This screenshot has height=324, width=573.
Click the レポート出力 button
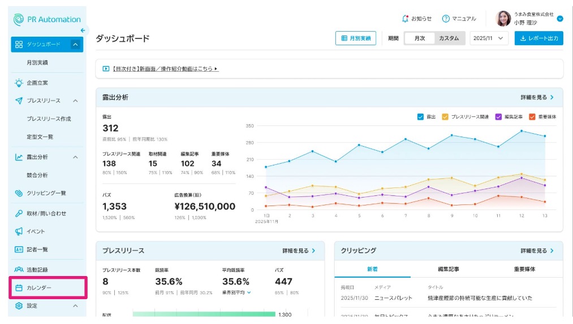point(538,38)
